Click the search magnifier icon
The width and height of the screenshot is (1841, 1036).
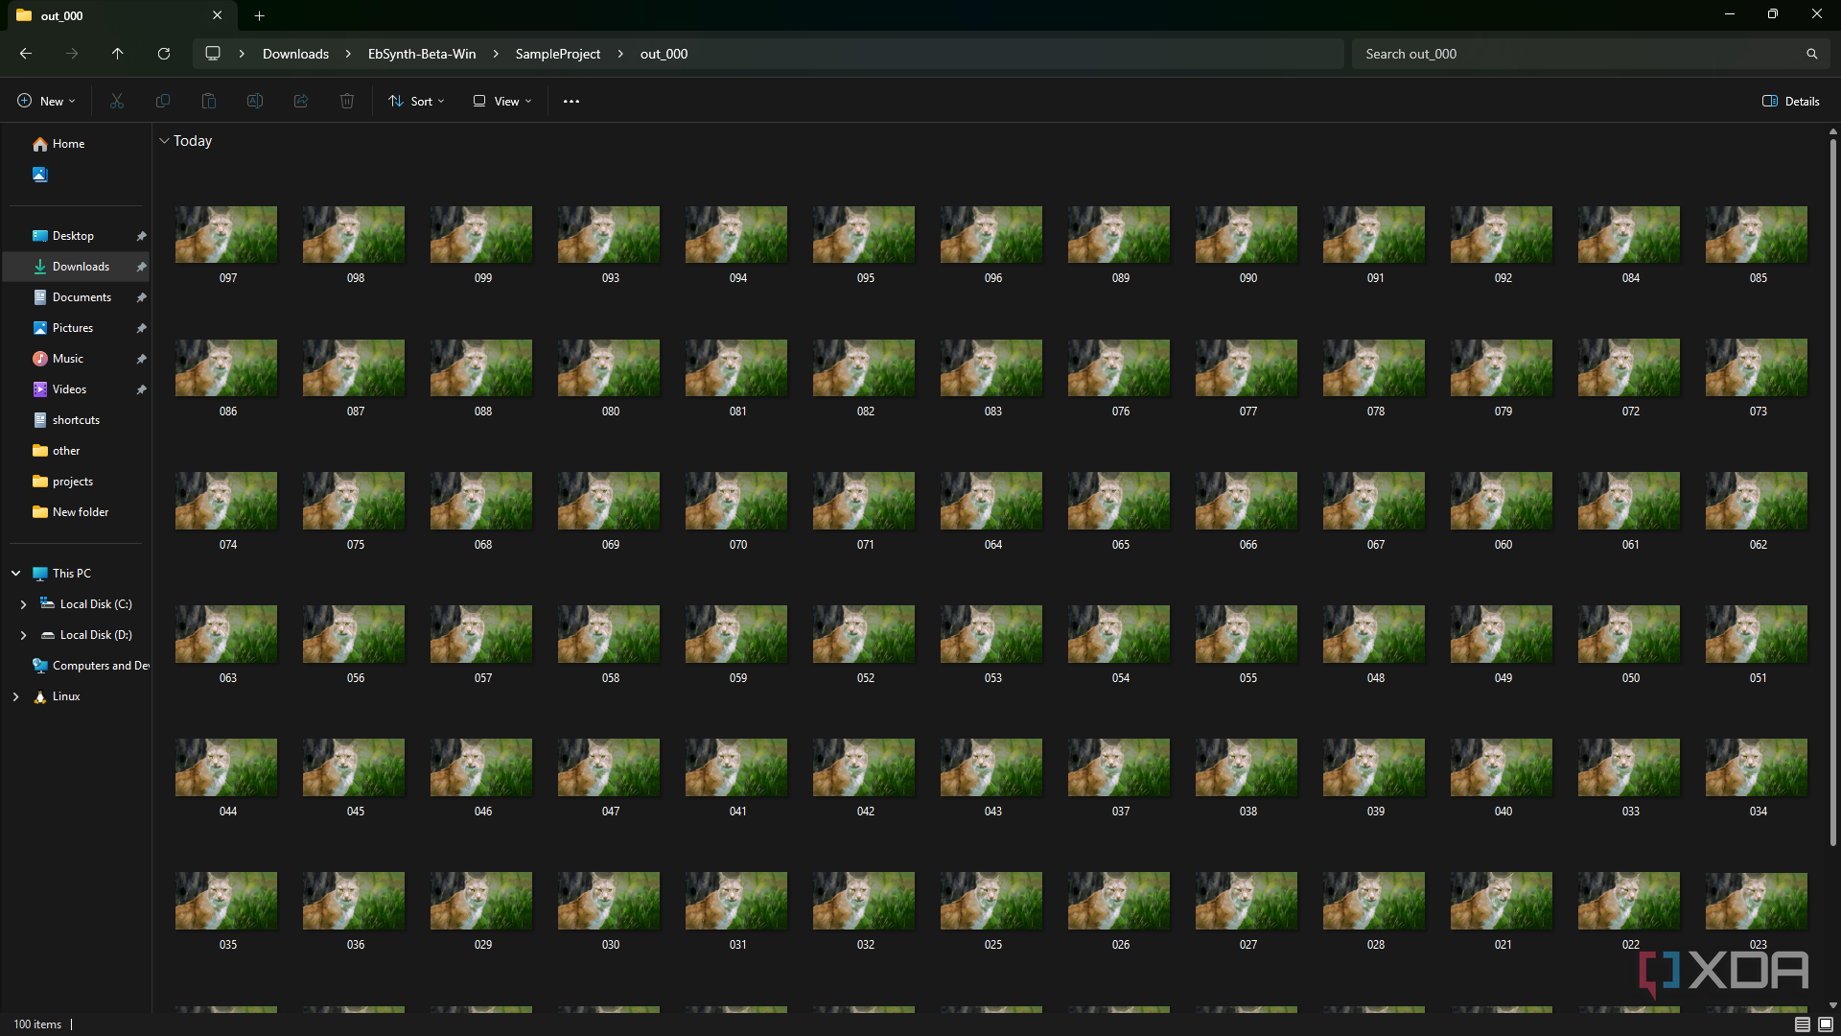(1812, 54)
